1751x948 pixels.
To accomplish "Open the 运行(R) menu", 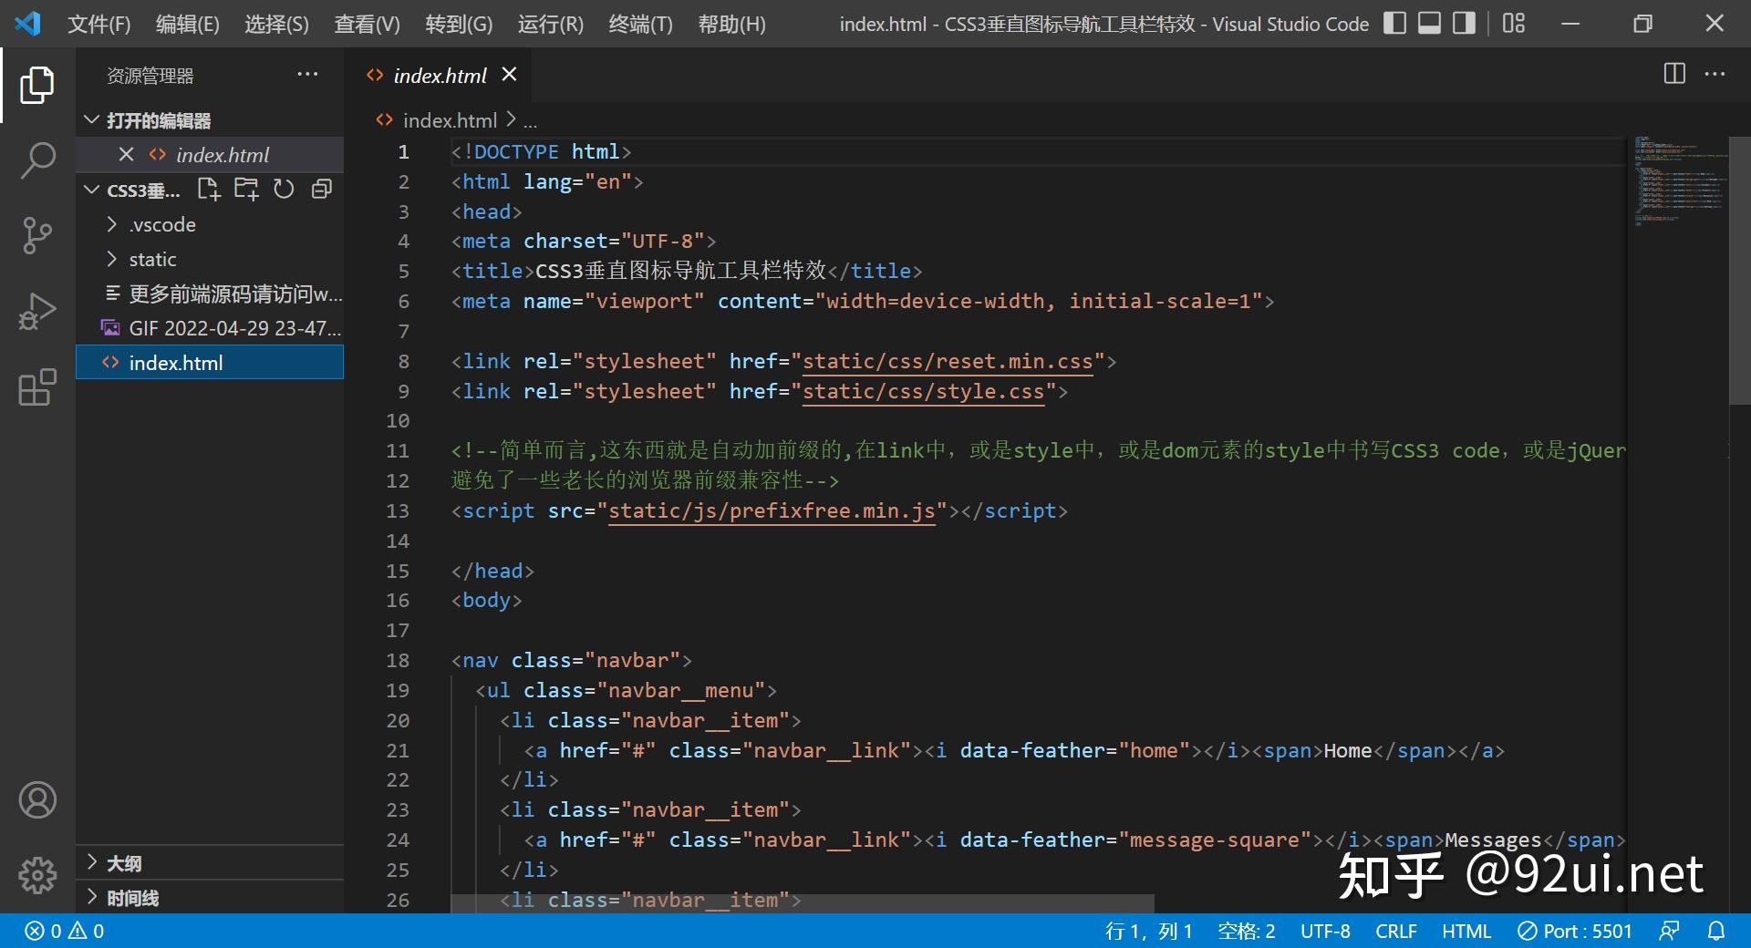I will tap(550, 24).
